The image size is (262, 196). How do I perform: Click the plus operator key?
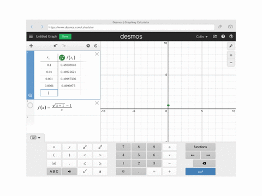coord(169,171)
